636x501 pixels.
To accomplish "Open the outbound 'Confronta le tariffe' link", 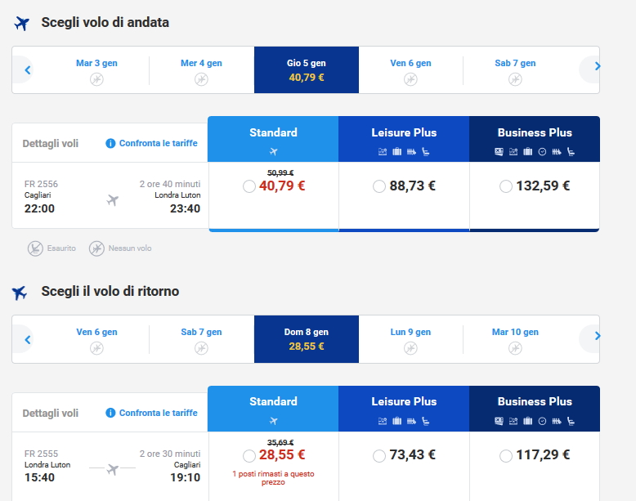I will tap(158, 144).
